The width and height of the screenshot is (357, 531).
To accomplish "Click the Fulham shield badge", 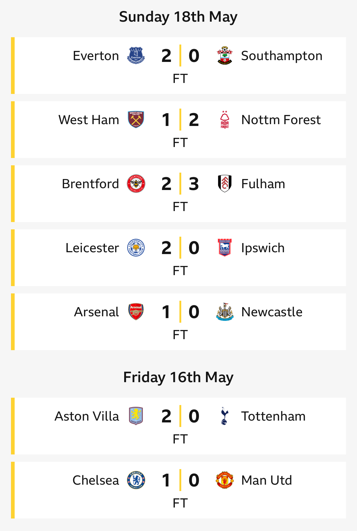I will click(x=225, y=184).
